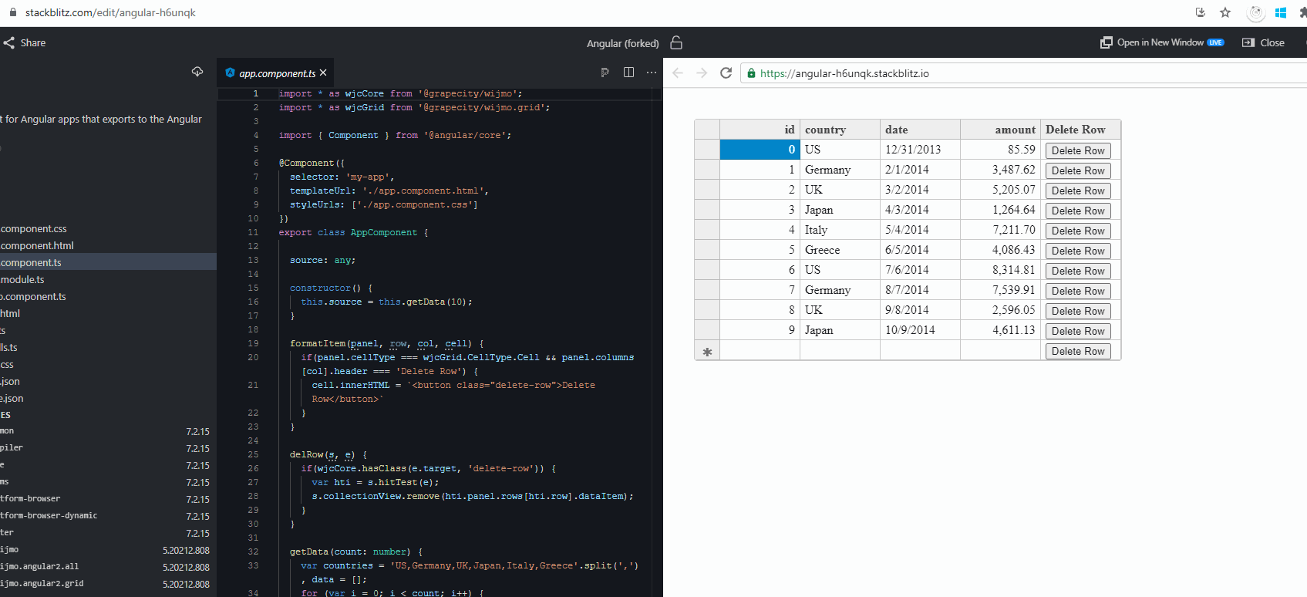Click the Angular (forked) project title
Image resolution: width=1307 pixels, height=597 pixels.
click(x=623, y=43)
